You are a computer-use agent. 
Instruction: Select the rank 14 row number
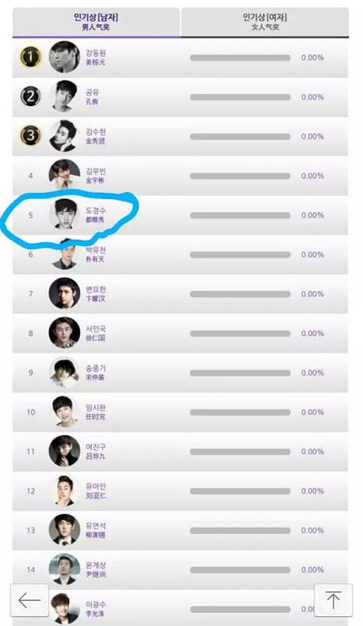31,570
